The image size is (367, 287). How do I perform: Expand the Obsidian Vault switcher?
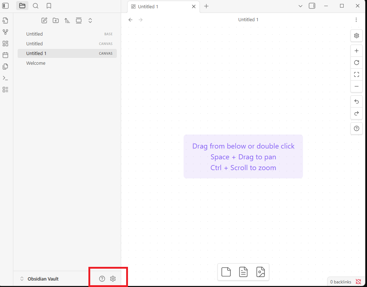tap(22, 279)
